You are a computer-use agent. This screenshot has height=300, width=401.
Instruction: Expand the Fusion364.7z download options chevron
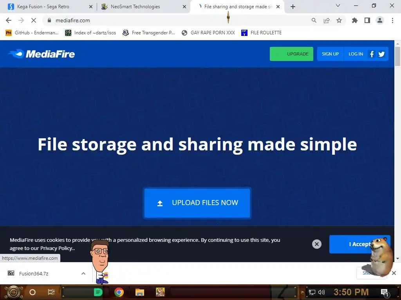click(83, 273)
